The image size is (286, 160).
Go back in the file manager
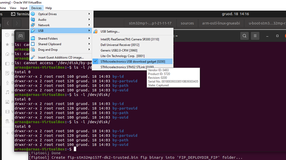tap(8, 23)
